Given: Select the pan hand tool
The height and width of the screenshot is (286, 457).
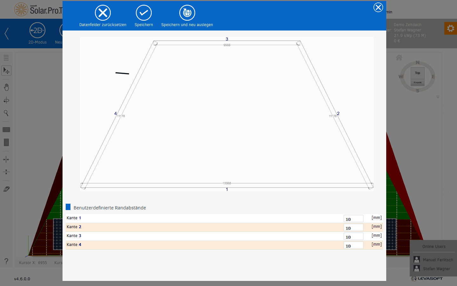Looking at the screenshot, I should tap(6, 87).
